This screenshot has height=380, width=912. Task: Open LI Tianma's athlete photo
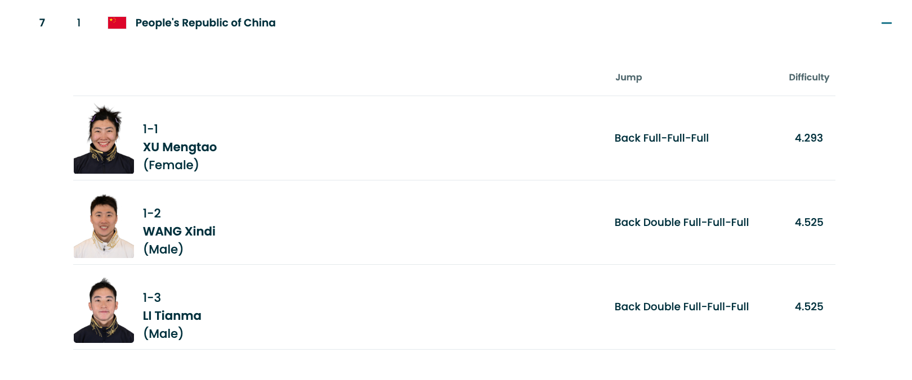coord(104,310)
